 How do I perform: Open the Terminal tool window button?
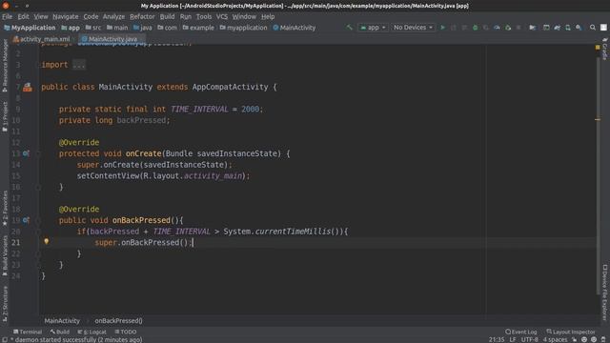(x=28, y=332)
